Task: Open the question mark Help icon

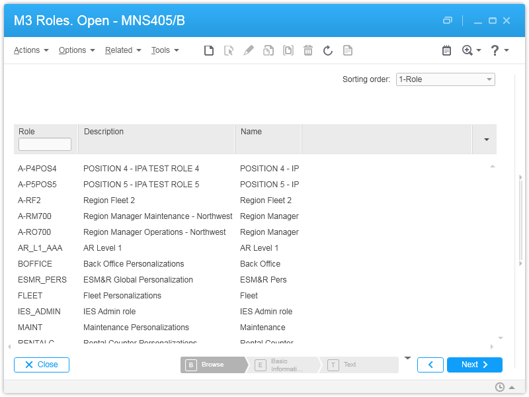Action: 495,50
